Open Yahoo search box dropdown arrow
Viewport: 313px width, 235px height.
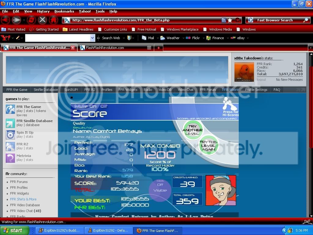[x=93, y=38]
